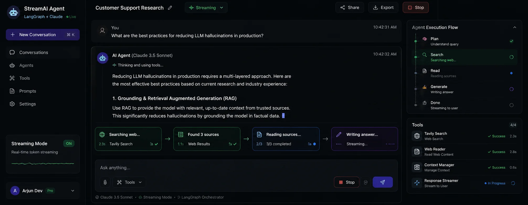Screen dimensions: 528x205
Task: Click the Context Manager icon
Action: pyautogui.click(x=417, y=167)
